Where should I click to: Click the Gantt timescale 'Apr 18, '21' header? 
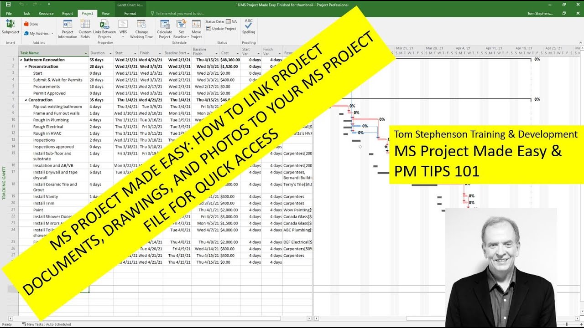click(x=523, y=48)
